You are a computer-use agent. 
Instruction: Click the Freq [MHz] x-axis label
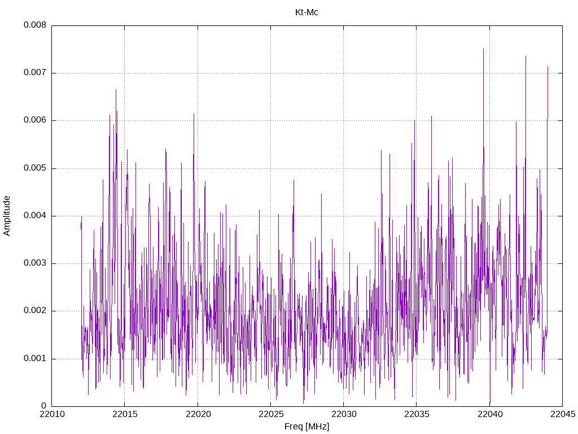pos(306,426)
